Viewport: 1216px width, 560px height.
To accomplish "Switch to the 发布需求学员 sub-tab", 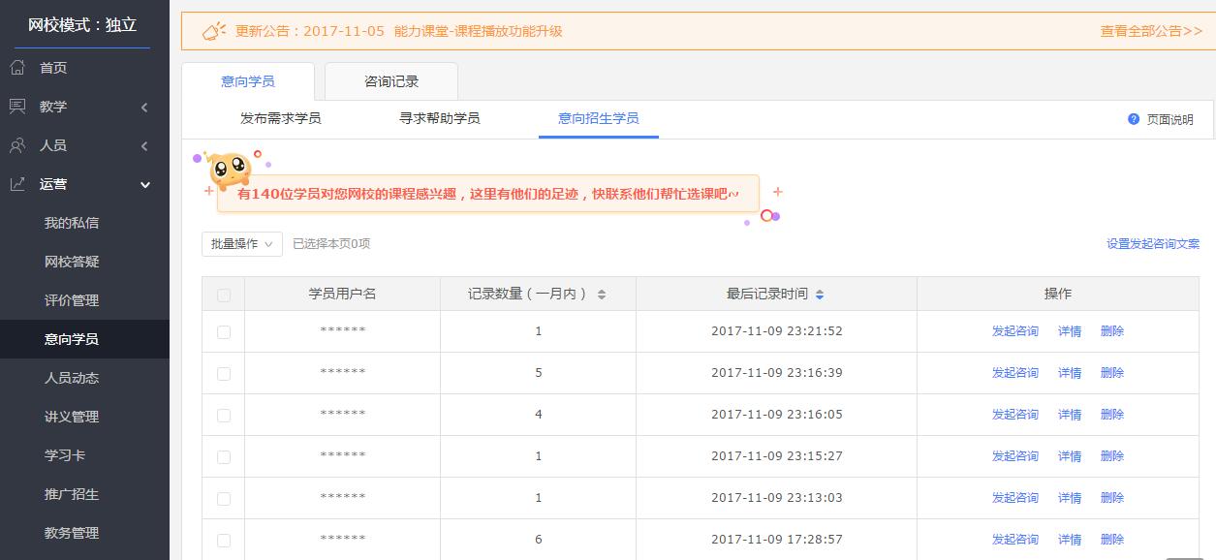I will pyautogui.click(x=281, y=119).
